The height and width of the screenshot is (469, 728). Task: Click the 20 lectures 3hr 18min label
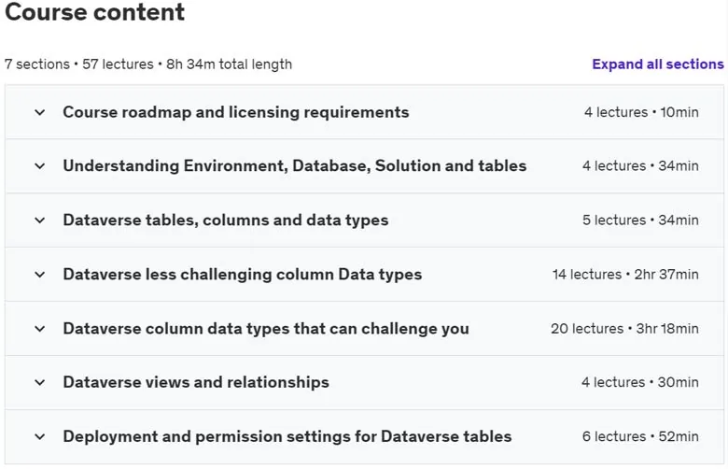click(624, 329)
